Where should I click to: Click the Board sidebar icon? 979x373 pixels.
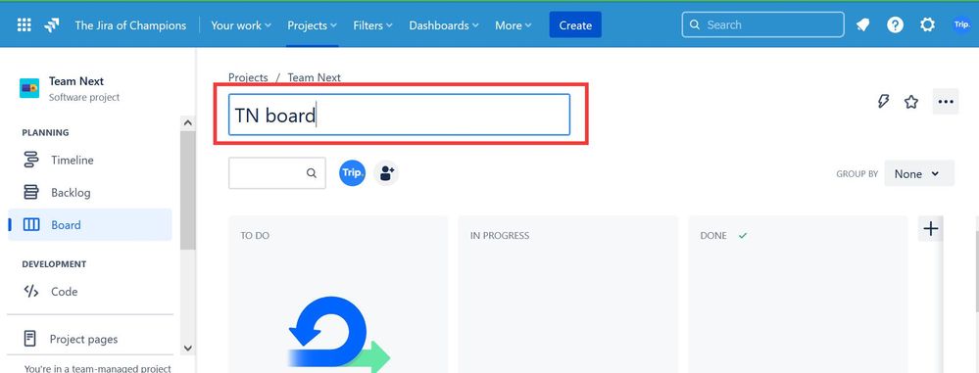point(30,224)
